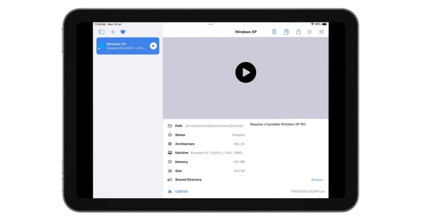
Task: Click Browse for Shared Directory
Action: (318, 179)
